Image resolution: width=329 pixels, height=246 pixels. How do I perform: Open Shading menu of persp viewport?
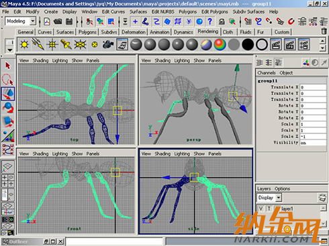pos(162,60)
